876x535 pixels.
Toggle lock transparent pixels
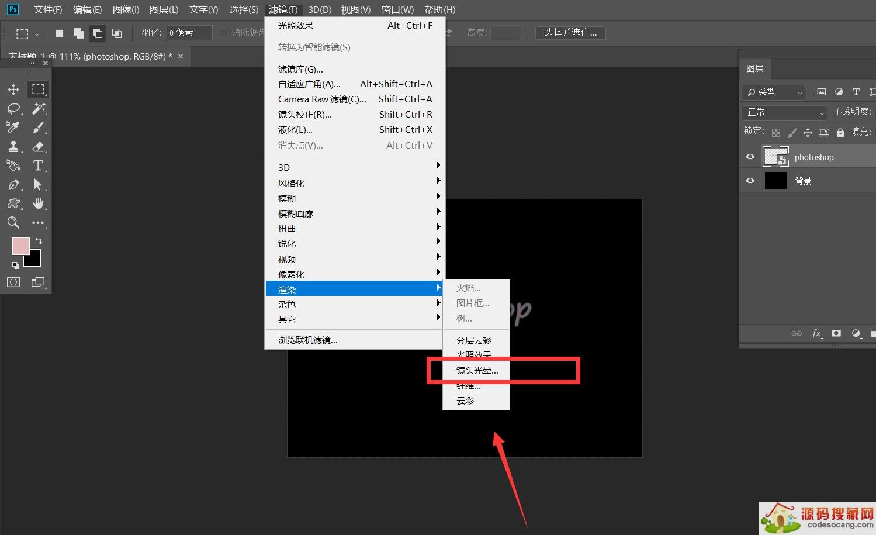click(776, 133)
